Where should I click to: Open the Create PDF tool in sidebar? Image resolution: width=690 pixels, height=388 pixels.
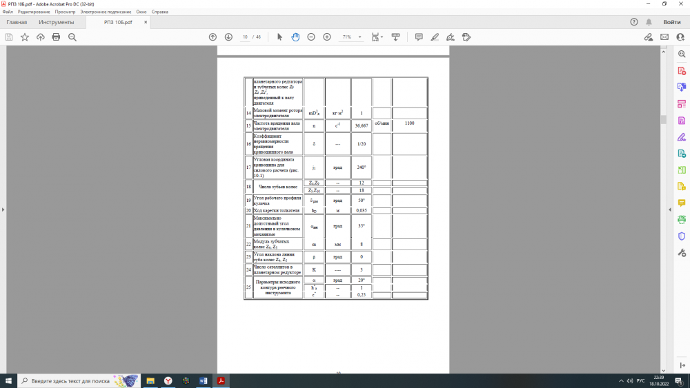(682, 71)
